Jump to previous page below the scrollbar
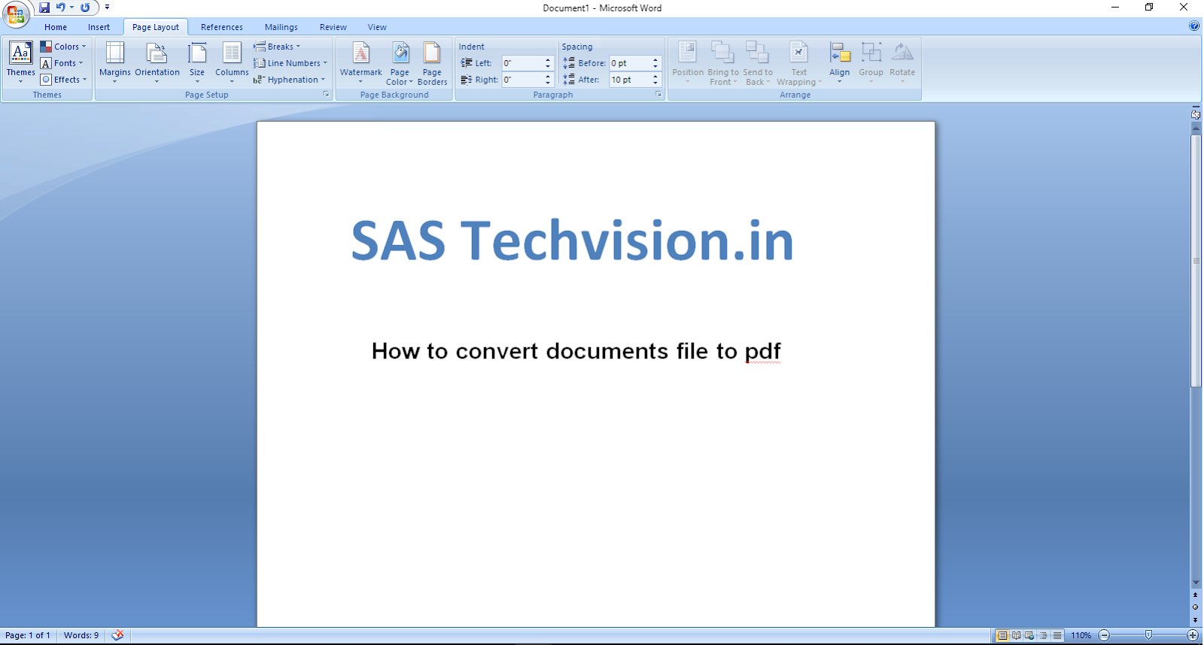This screenshot has width=1204, height=645. [x=1196, y=595]
